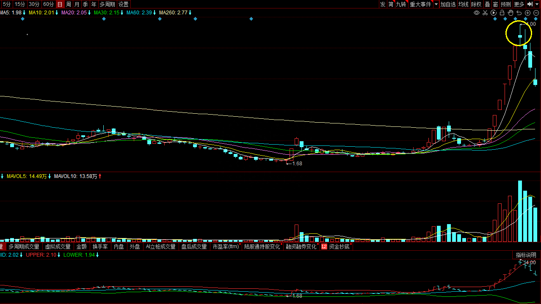Open the 更多 more menu

point(519,4)
